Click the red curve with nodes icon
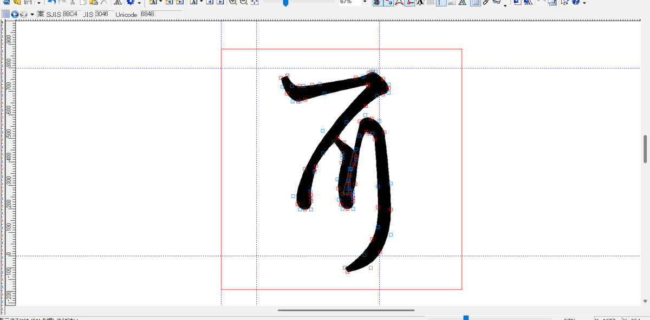 click(x=399, y=2)
